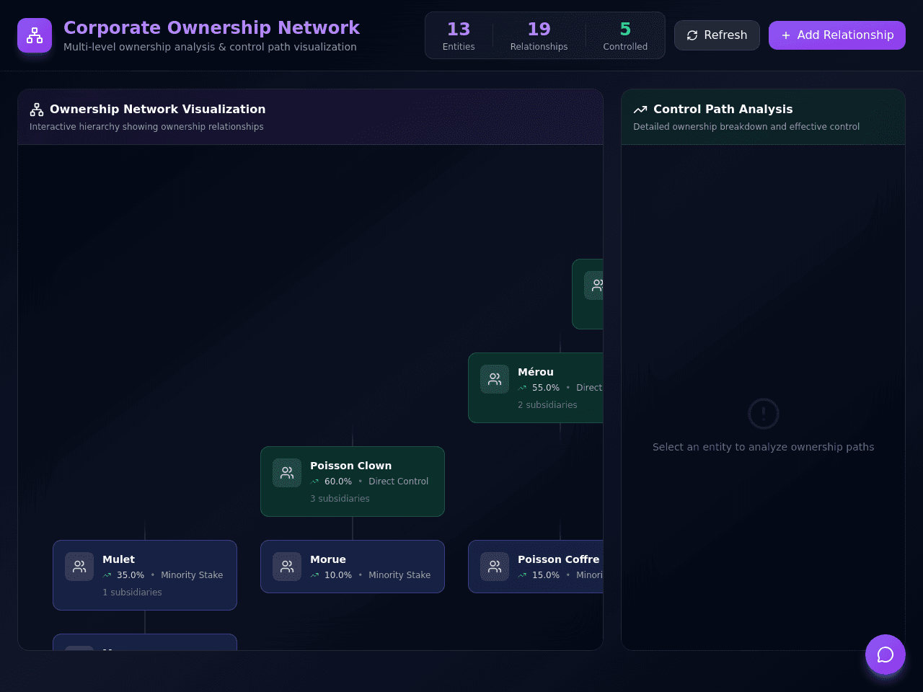This screenshot has height=692, width=923.
Task: Click the refresh arrows icon
Action: (692, 35)
